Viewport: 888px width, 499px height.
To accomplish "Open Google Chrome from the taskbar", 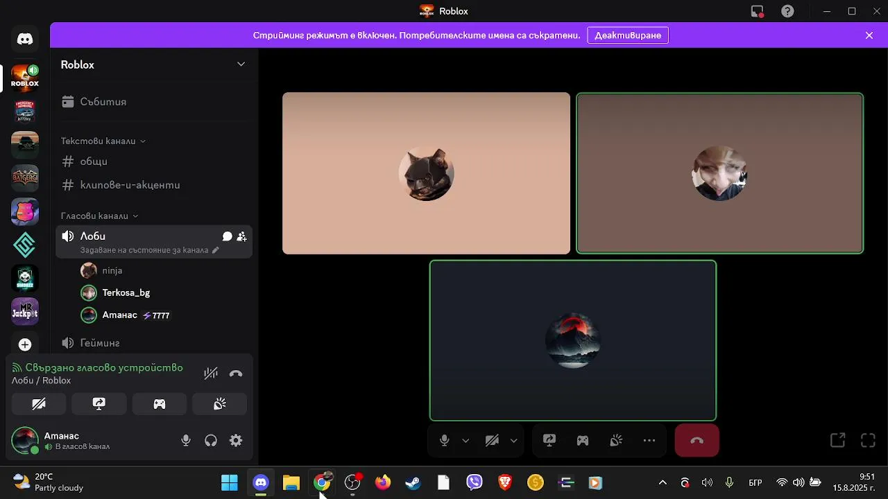I will point(322,482).
